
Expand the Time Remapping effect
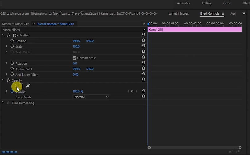3,103
